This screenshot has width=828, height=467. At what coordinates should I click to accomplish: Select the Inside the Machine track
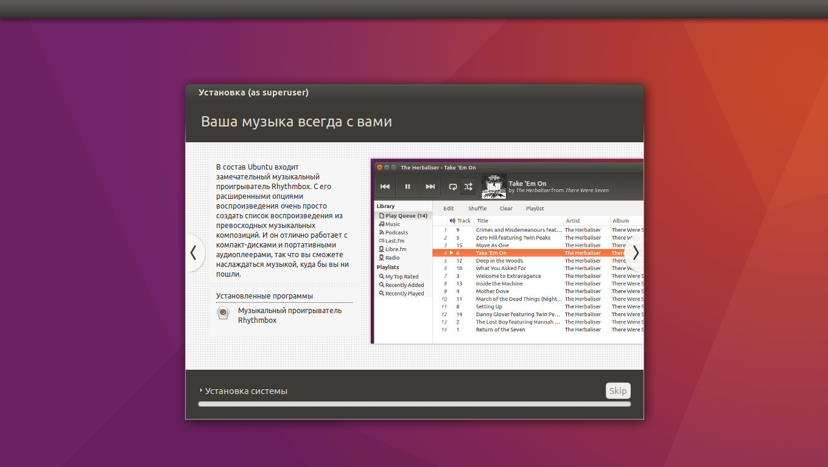coord(538,284)
